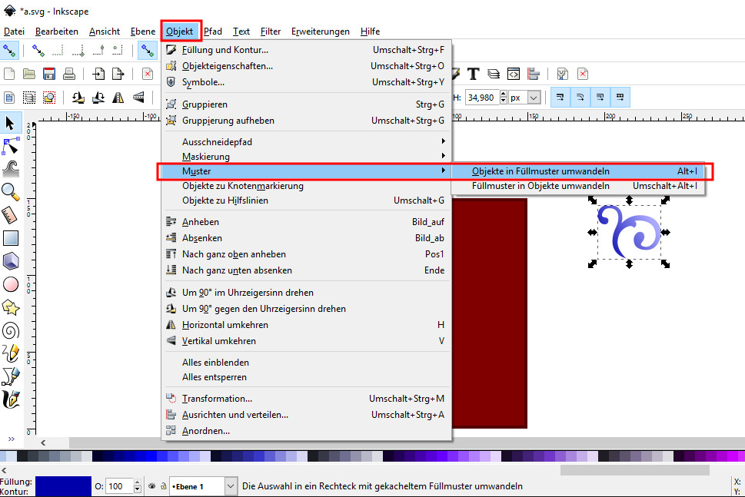Toggle move gradients with objects

(600, 98)
